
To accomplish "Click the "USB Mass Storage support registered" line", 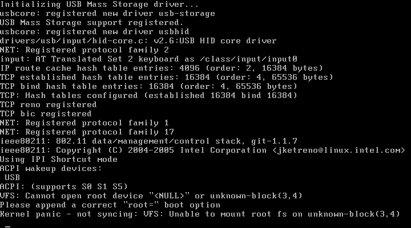I will pos(84,23).
